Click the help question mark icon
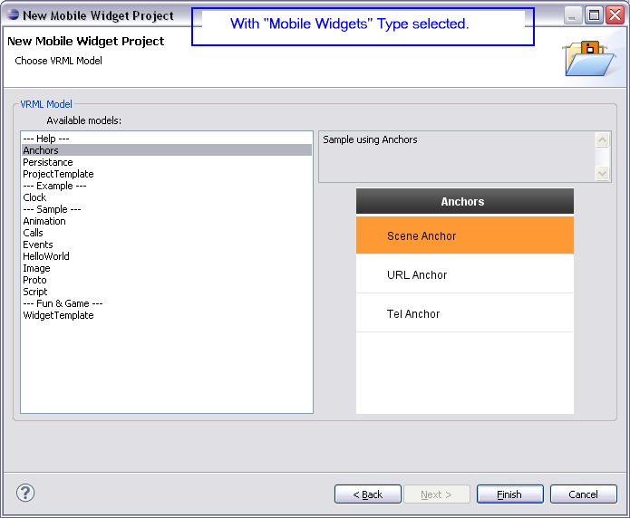The height and width of the screenshot is (518, 630). [x=25, y=494]
